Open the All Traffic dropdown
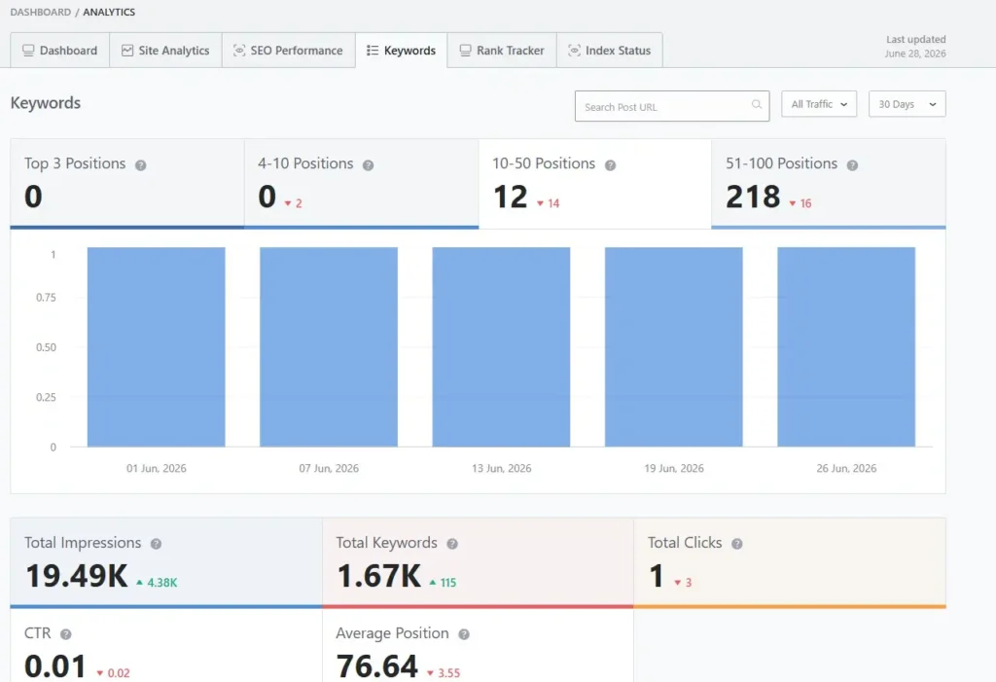 (x=819, y=104)
